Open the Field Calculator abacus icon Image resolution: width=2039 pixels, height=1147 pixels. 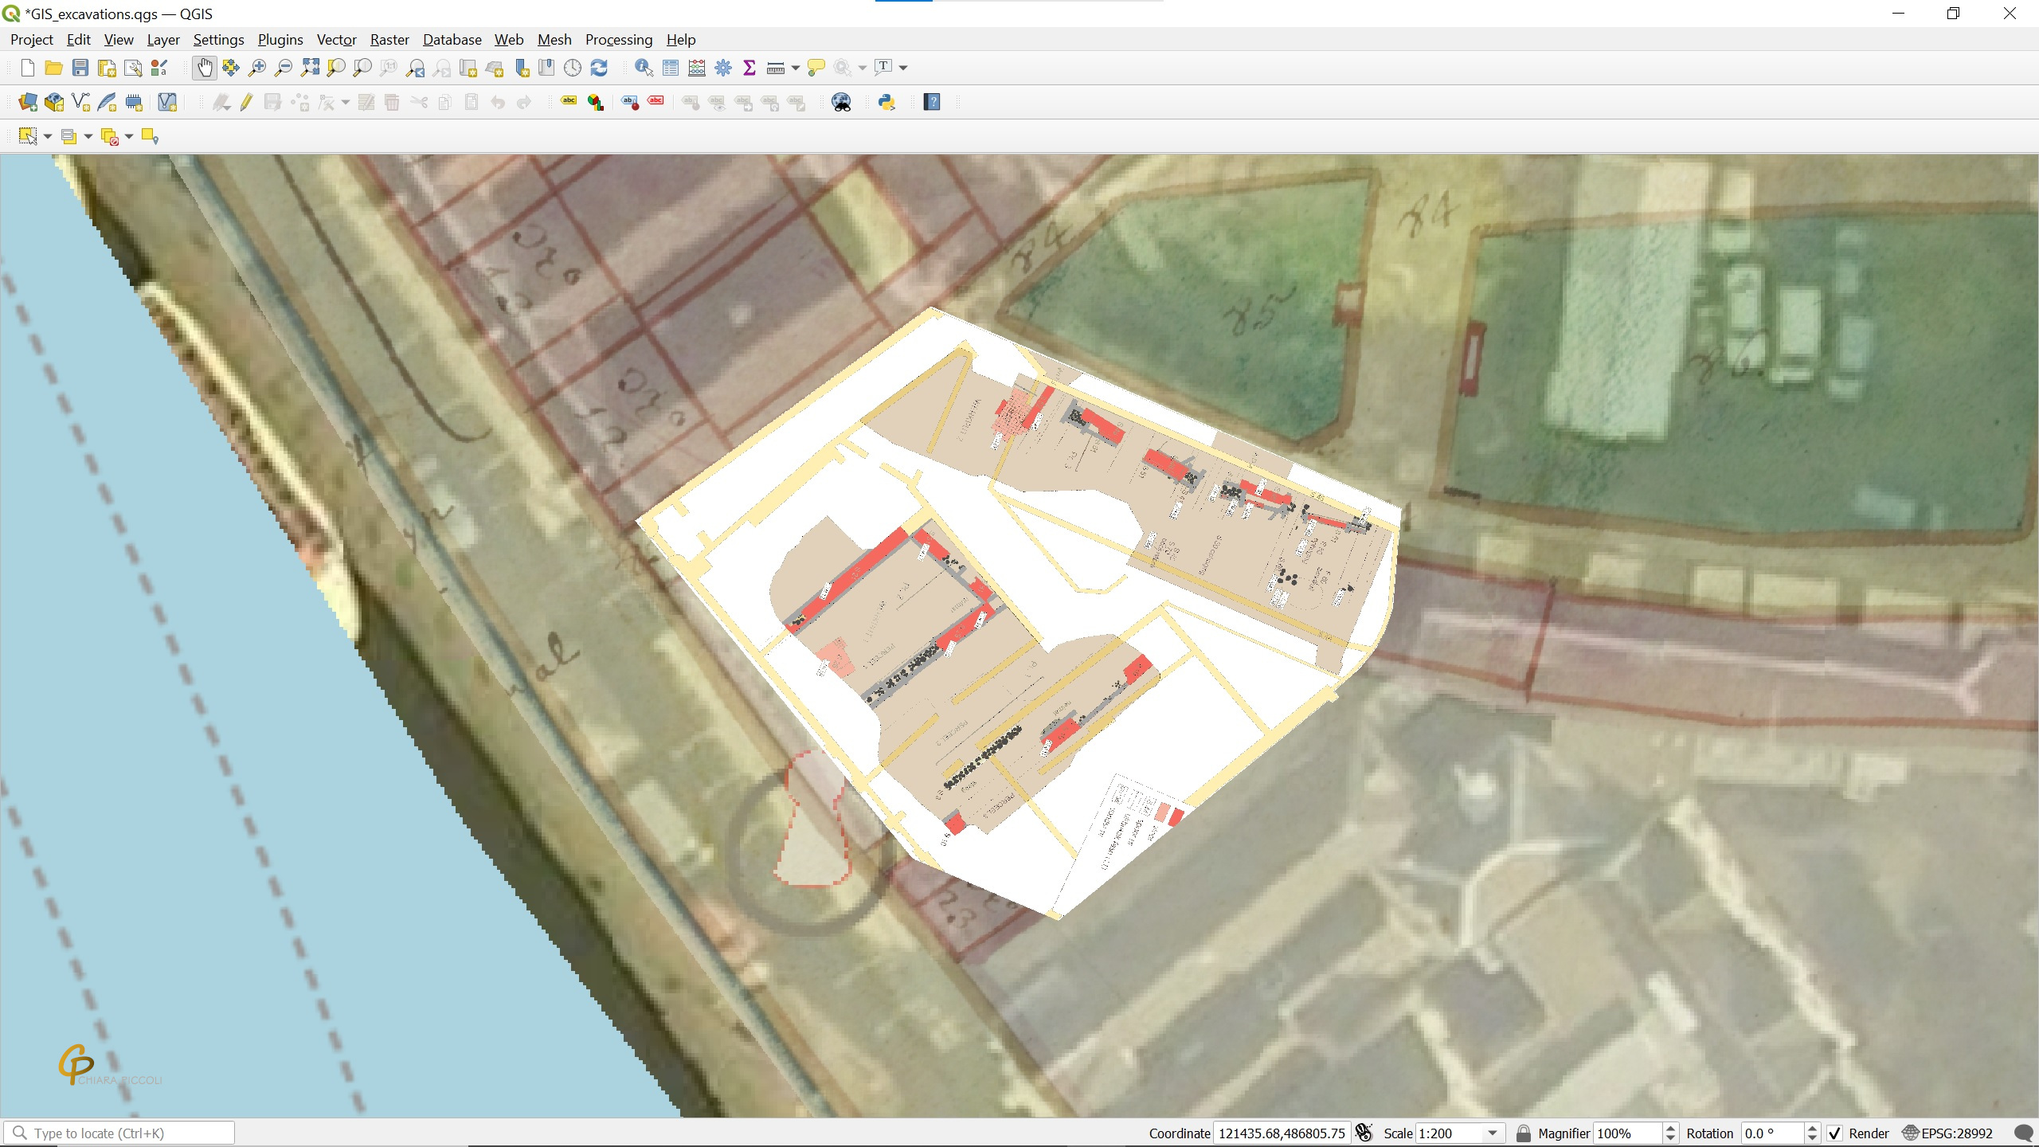coord(697,68)
